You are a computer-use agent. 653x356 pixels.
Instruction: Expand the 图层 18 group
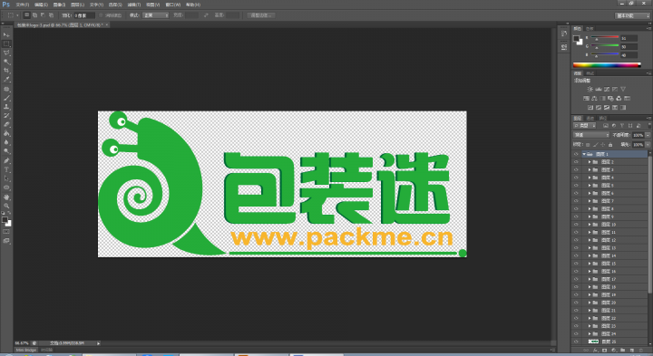click(590, 286)
